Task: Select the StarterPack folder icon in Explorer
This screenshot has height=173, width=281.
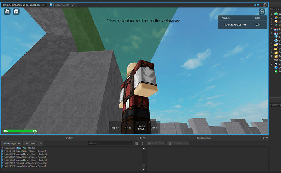Action: [276, 48]
